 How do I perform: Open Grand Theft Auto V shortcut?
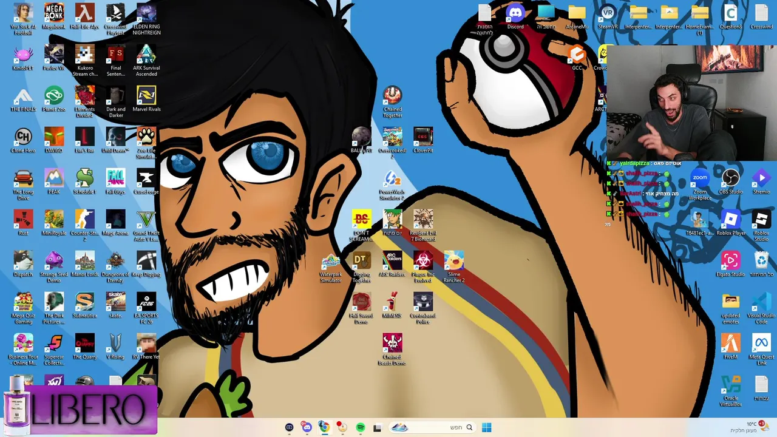pyautogui.click(x=146, y=225)
